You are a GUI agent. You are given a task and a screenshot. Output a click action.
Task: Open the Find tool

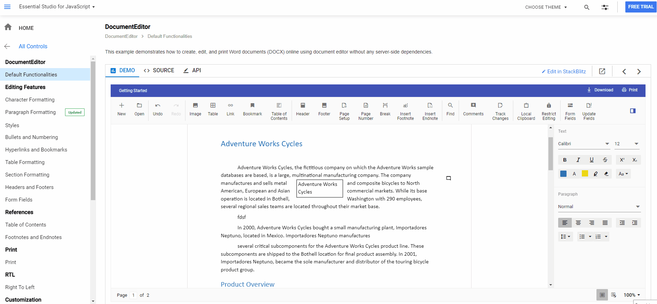pos(450,109)
